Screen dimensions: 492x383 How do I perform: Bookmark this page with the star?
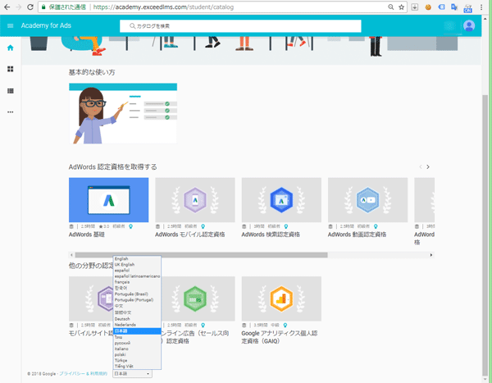point(401,7)
